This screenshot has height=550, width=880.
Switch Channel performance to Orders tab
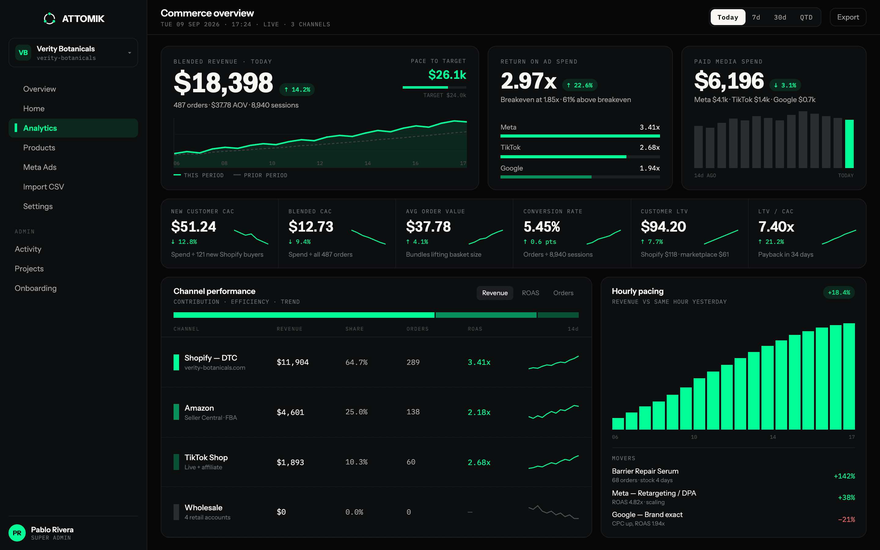point(563,293)
